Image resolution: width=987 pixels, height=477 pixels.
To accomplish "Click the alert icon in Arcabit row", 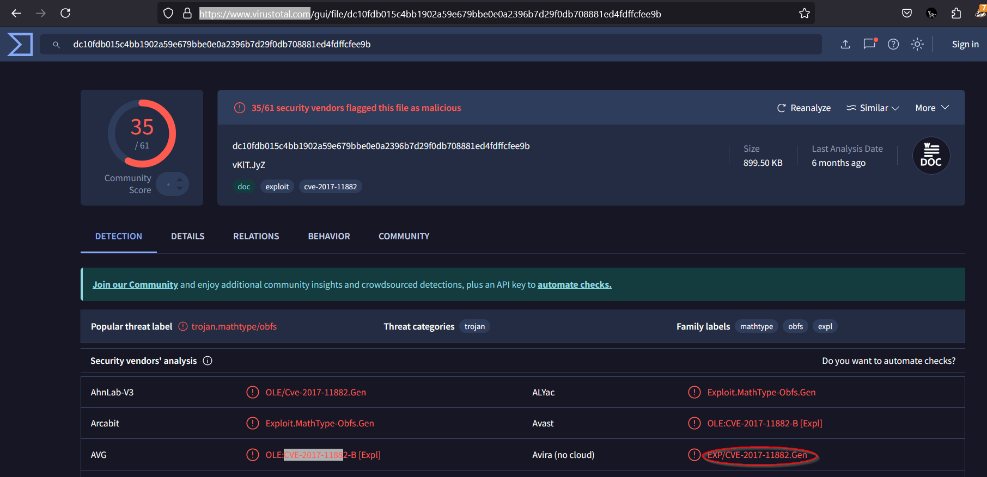I will 252,423.
